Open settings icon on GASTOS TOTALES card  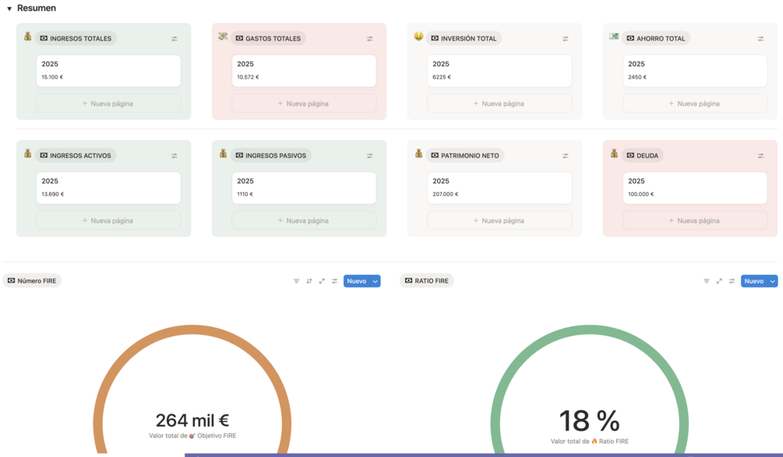pyautogui.click(x=369, y=38)
